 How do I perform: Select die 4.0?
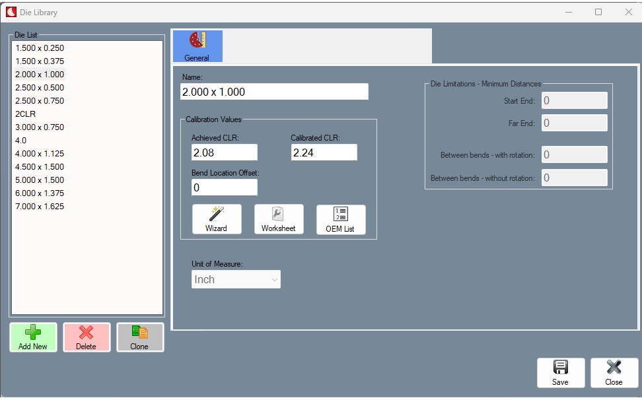(21, 141)
